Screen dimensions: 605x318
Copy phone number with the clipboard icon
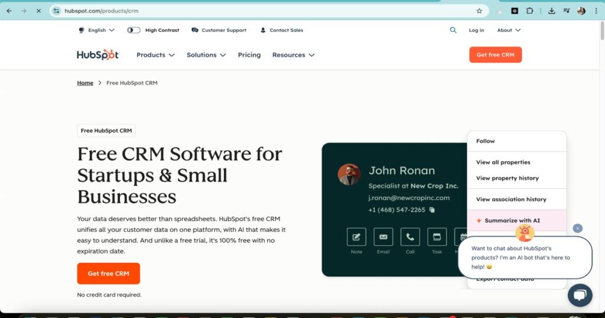click(x=432, y=210)
